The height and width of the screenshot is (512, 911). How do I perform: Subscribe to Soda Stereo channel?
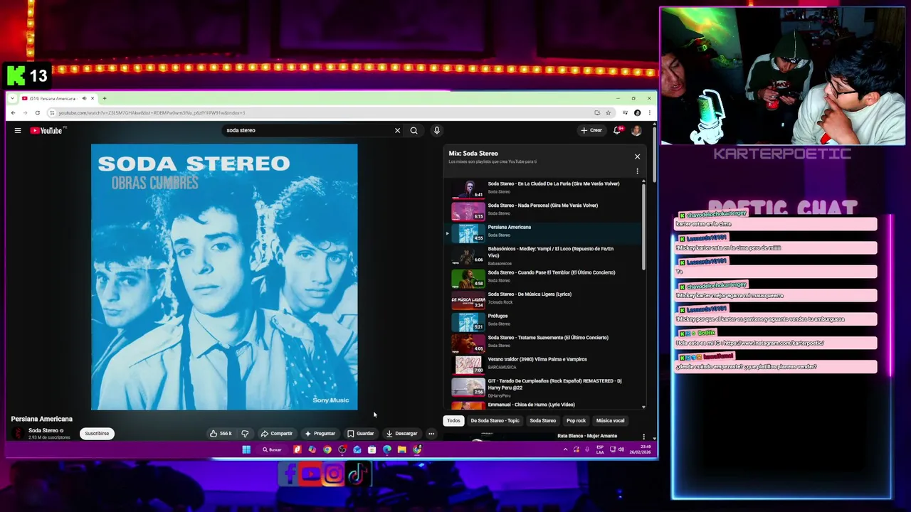pos(97,433)
